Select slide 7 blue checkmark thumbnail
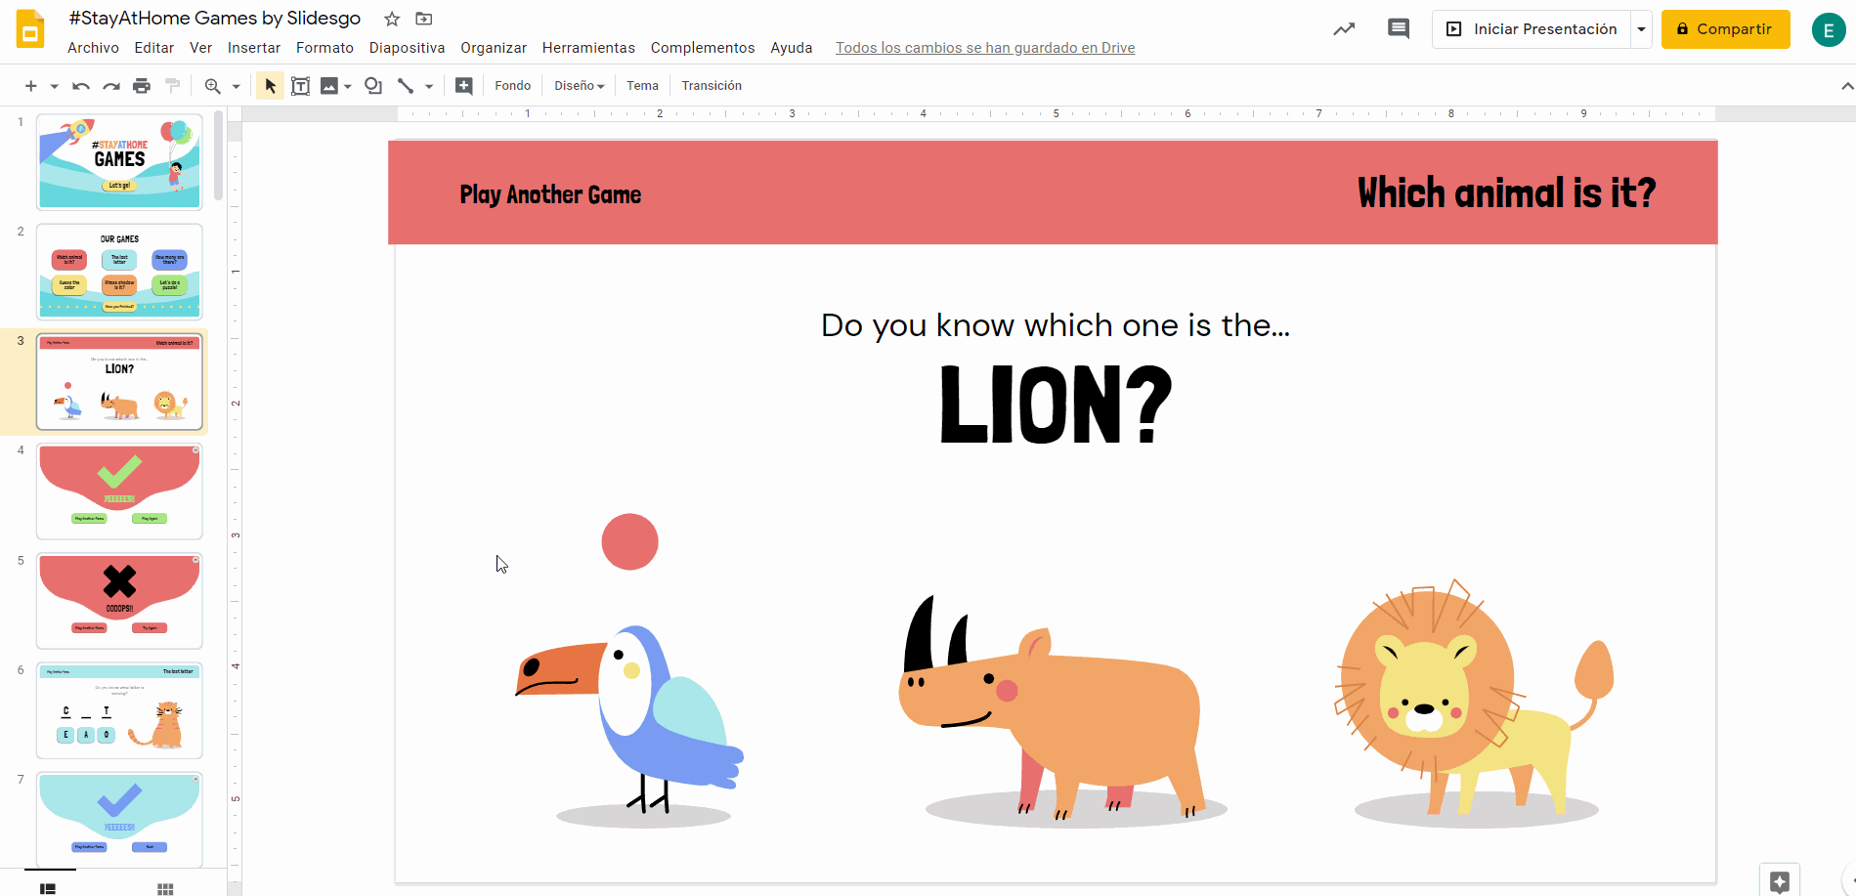This screenshot has width=1856, height=896. click(119, 819)
